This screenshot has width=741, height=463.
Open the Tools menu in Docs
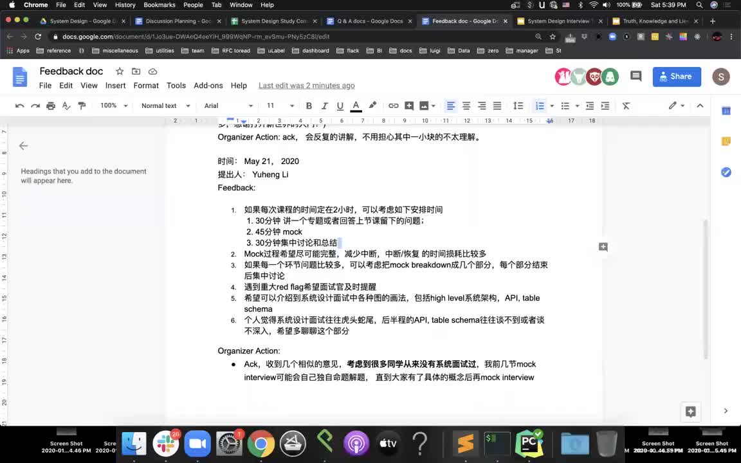pyautogui.click(x=176, y=86)
